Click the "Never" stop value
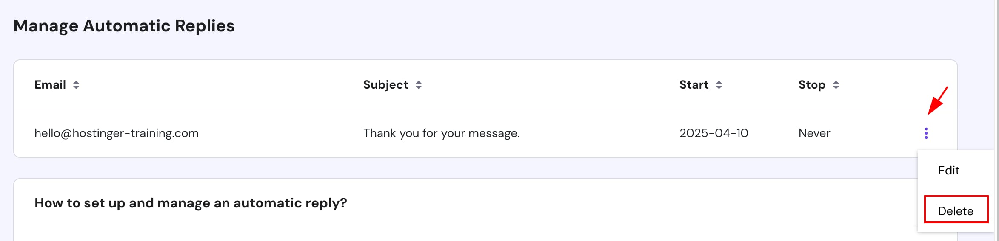999x241 pixels. 814,133
